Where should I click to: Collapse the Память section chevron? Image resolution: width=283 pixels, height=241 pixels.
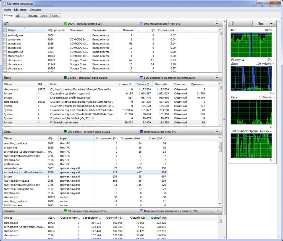click(x=217, y=211)
